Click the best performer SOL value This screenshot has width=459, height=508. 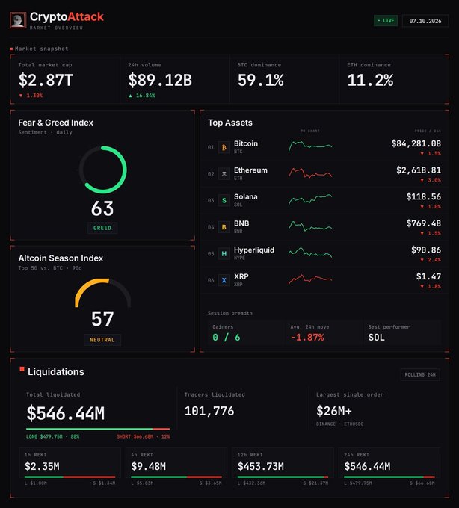click(376, 338)
